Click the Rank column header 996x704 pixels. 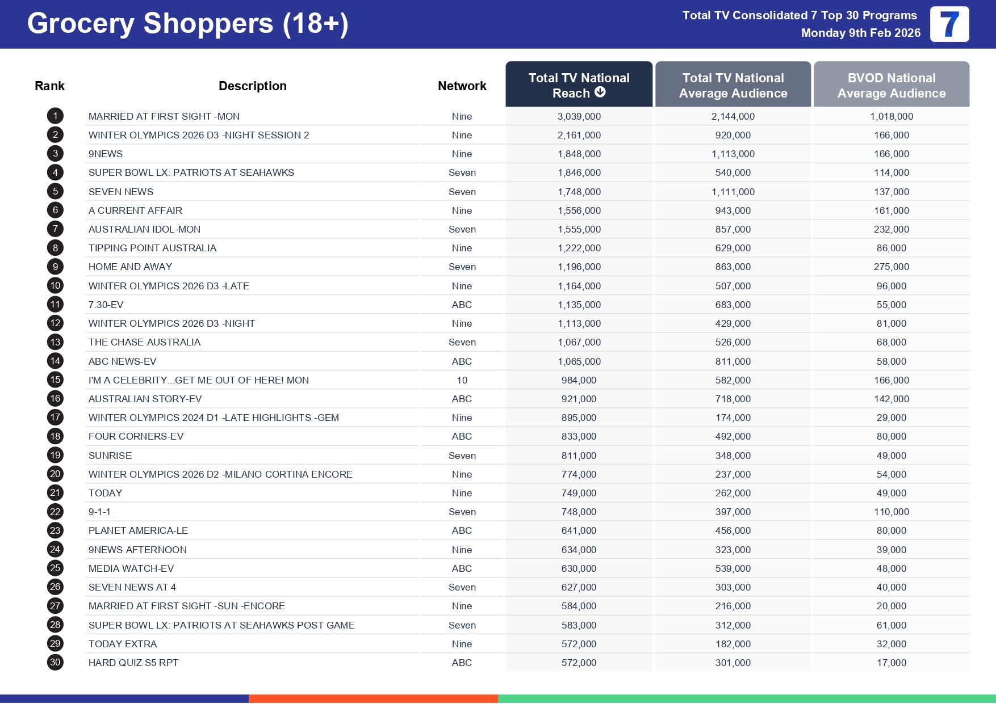coord(49,86)
